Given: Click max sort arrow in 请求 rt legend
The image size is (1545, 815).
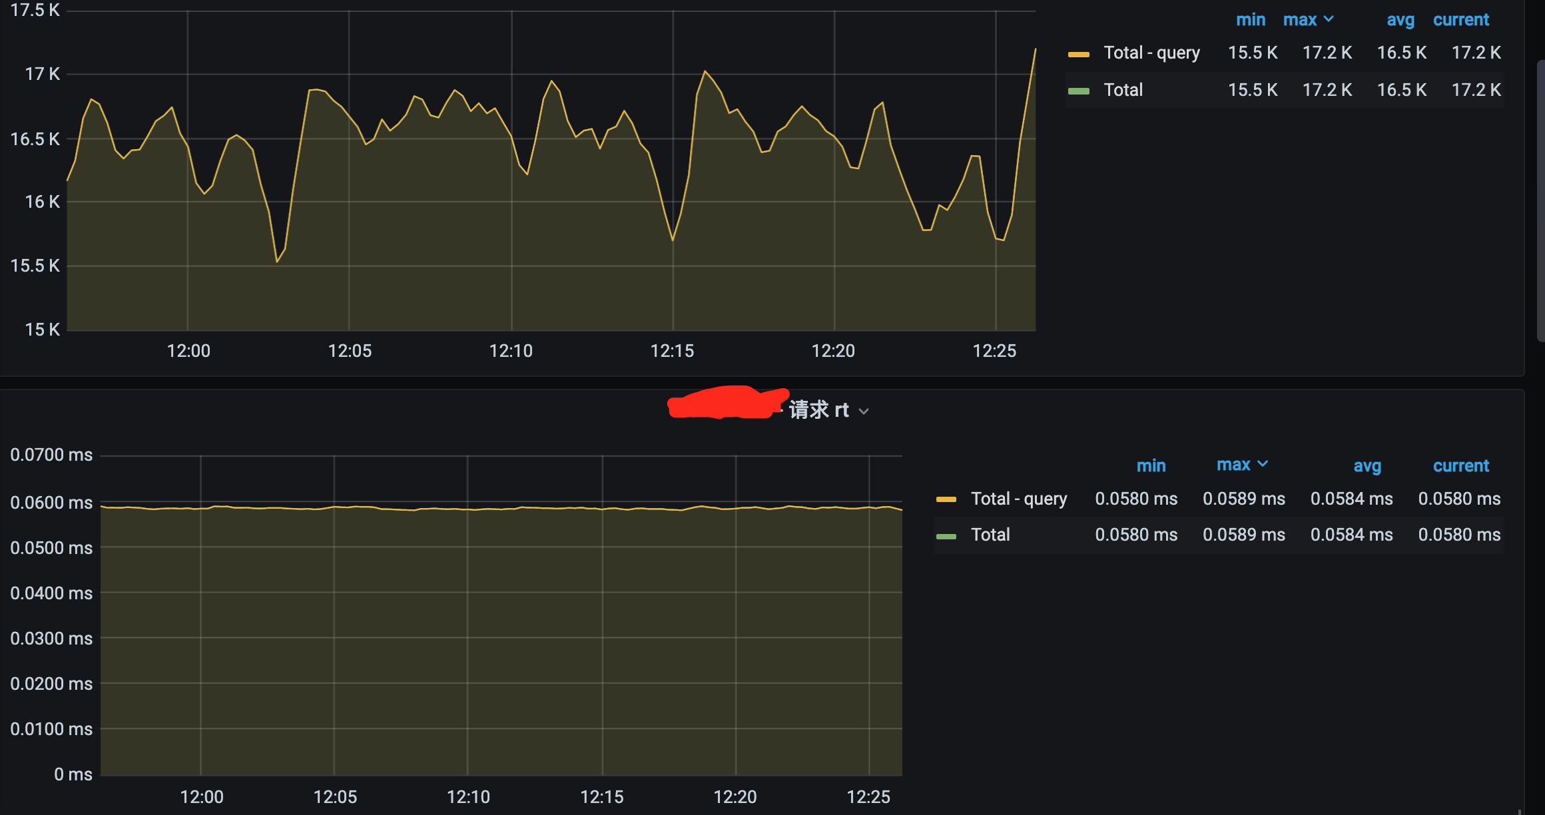Looking at the screenshot, I should pos(1263,464).
